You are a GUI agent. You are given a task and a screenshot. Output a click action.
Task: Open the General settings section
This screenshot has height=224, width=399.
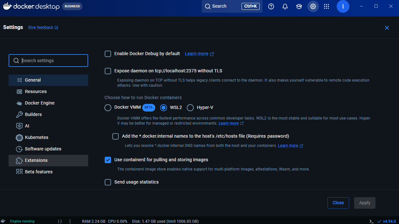point(48,80)
